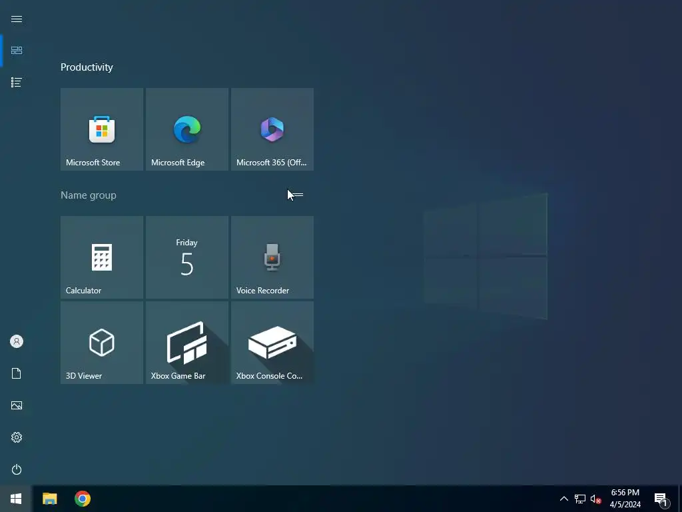Click the Productivity group title
Image resolution: width=682 pixels, height=512 pixels.
tap(87, 67)
